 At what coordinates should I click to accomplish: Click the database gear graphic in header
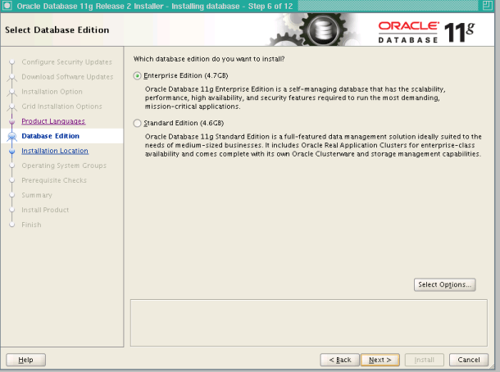[323, 30]
